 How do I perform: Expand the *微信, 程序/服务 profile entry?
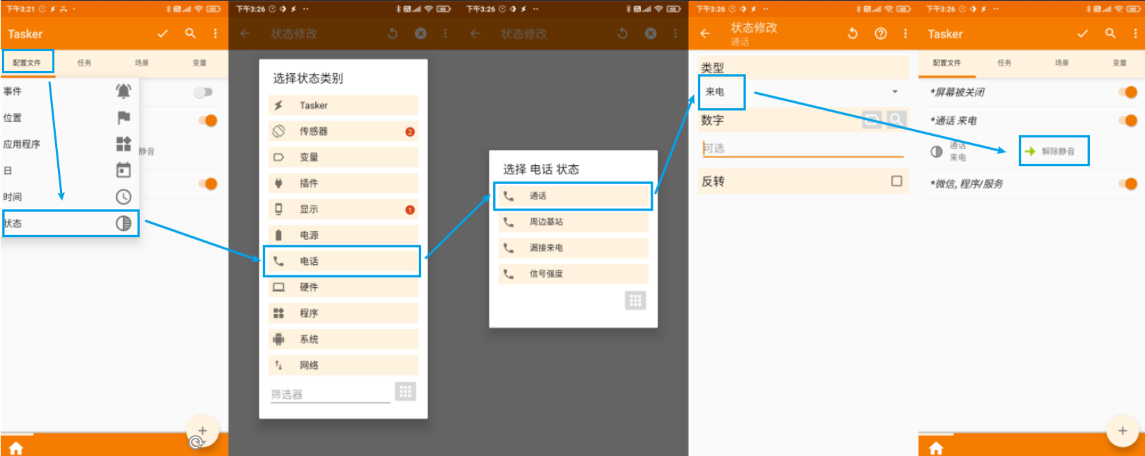(x=966, y=184)
